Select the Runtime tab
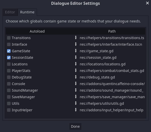 click(x=27, y=12)
